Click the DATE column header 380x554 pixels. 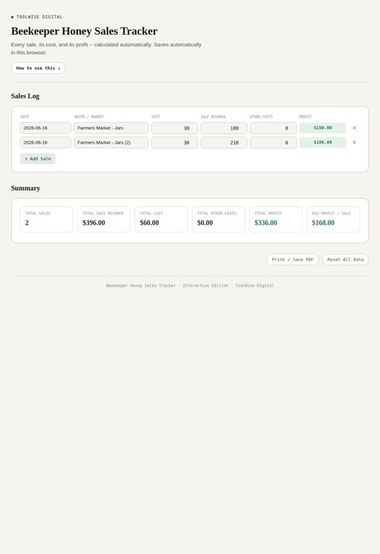(25, 116)
